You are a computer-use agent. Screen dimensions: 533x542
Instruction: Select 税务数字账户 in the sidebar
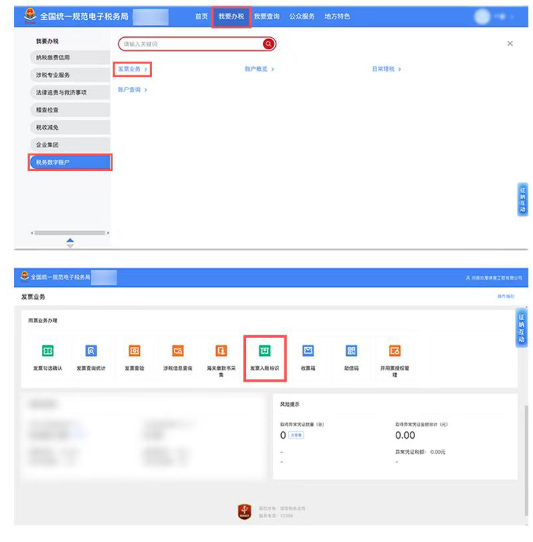[70, 162]
